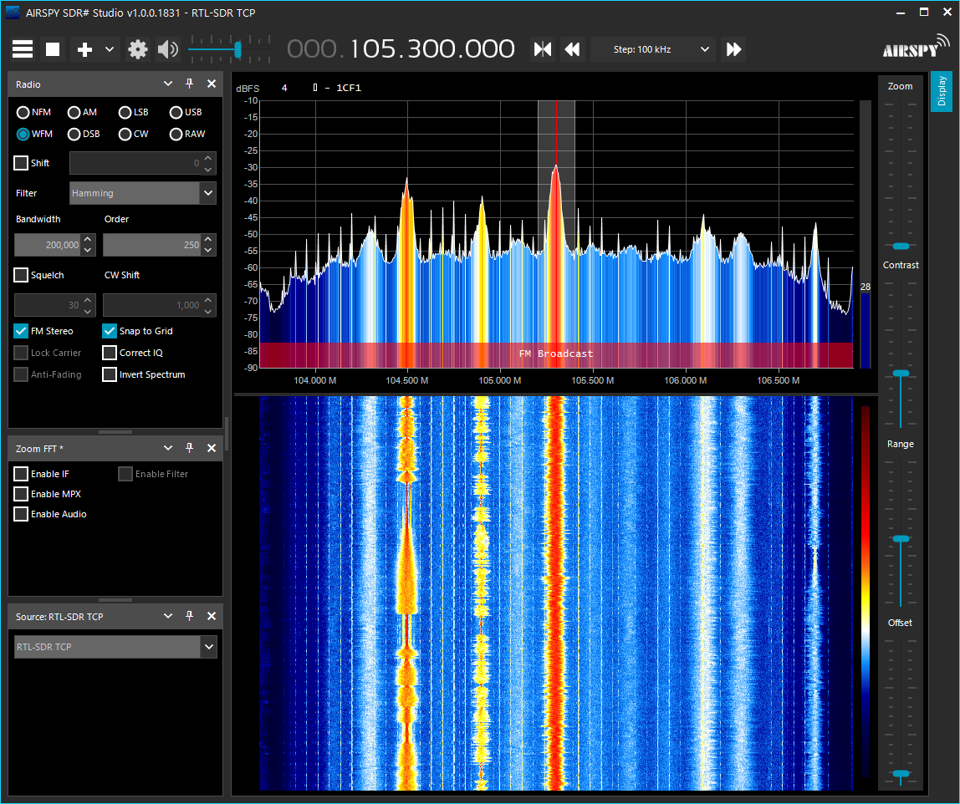
Task: Stop the radio with the square button
Action: click(53, 49)
